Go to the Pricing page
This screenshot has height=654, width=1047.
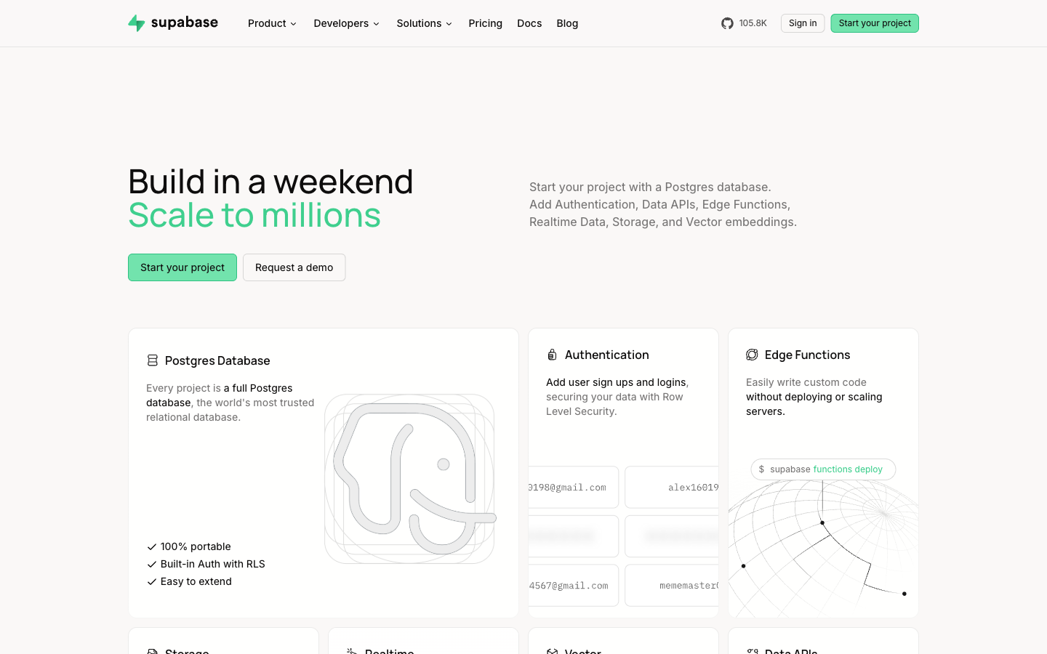pos(486,23)
